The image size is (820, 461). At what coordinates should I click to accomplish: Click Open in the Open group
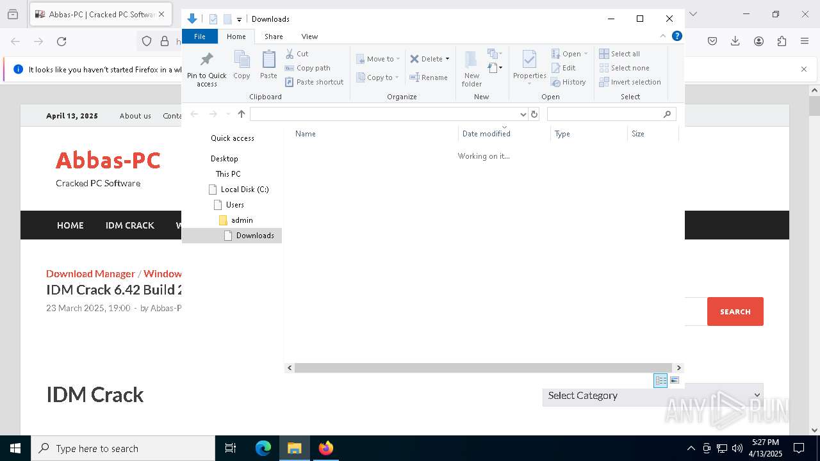(x=569, y=54)
